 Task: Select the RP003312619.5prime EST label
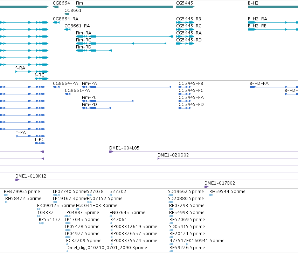134,227
